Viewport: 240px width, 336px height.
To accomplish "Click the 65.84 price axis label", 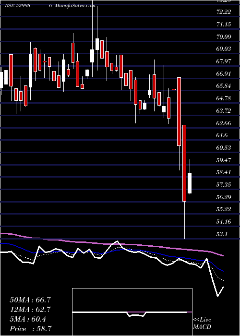I will (x=225, y=86).
